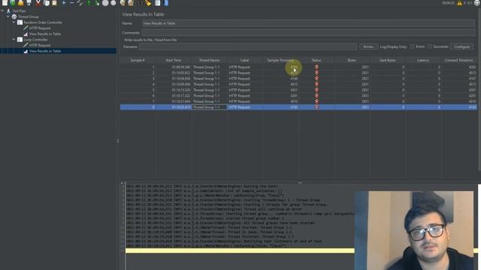Start the test with green Start icon
The image size is (481, 270).
point(89,3)
